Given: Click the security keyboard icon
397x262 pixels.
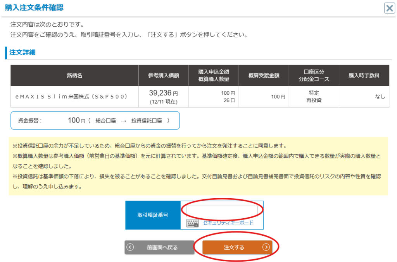Looking at the screenshot, I should (x=192, y=223).
